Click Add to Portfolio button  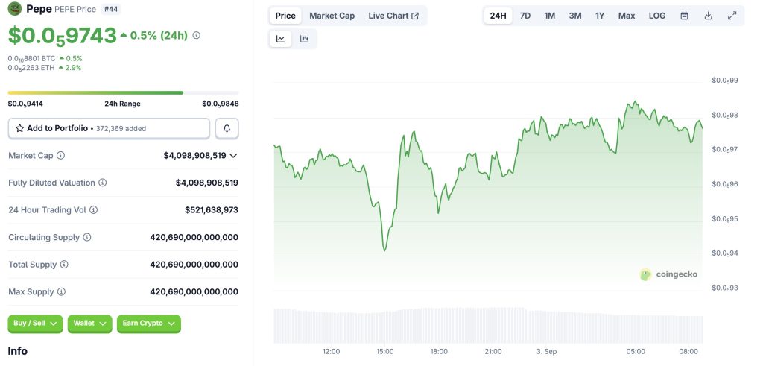tap(109, 128)
